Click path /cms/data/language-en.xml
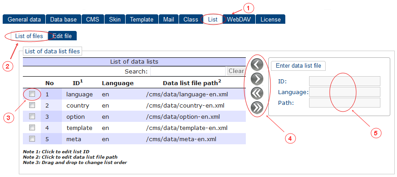 coord(187,94)
